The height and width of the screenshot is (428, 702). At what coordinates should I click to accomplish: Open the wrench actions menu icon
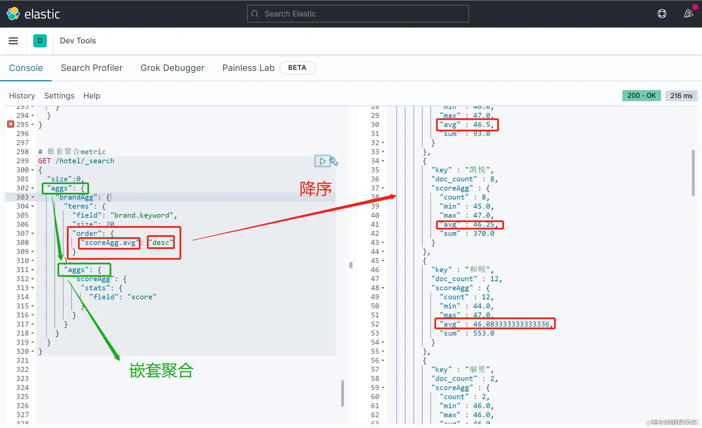click(334, 161)
